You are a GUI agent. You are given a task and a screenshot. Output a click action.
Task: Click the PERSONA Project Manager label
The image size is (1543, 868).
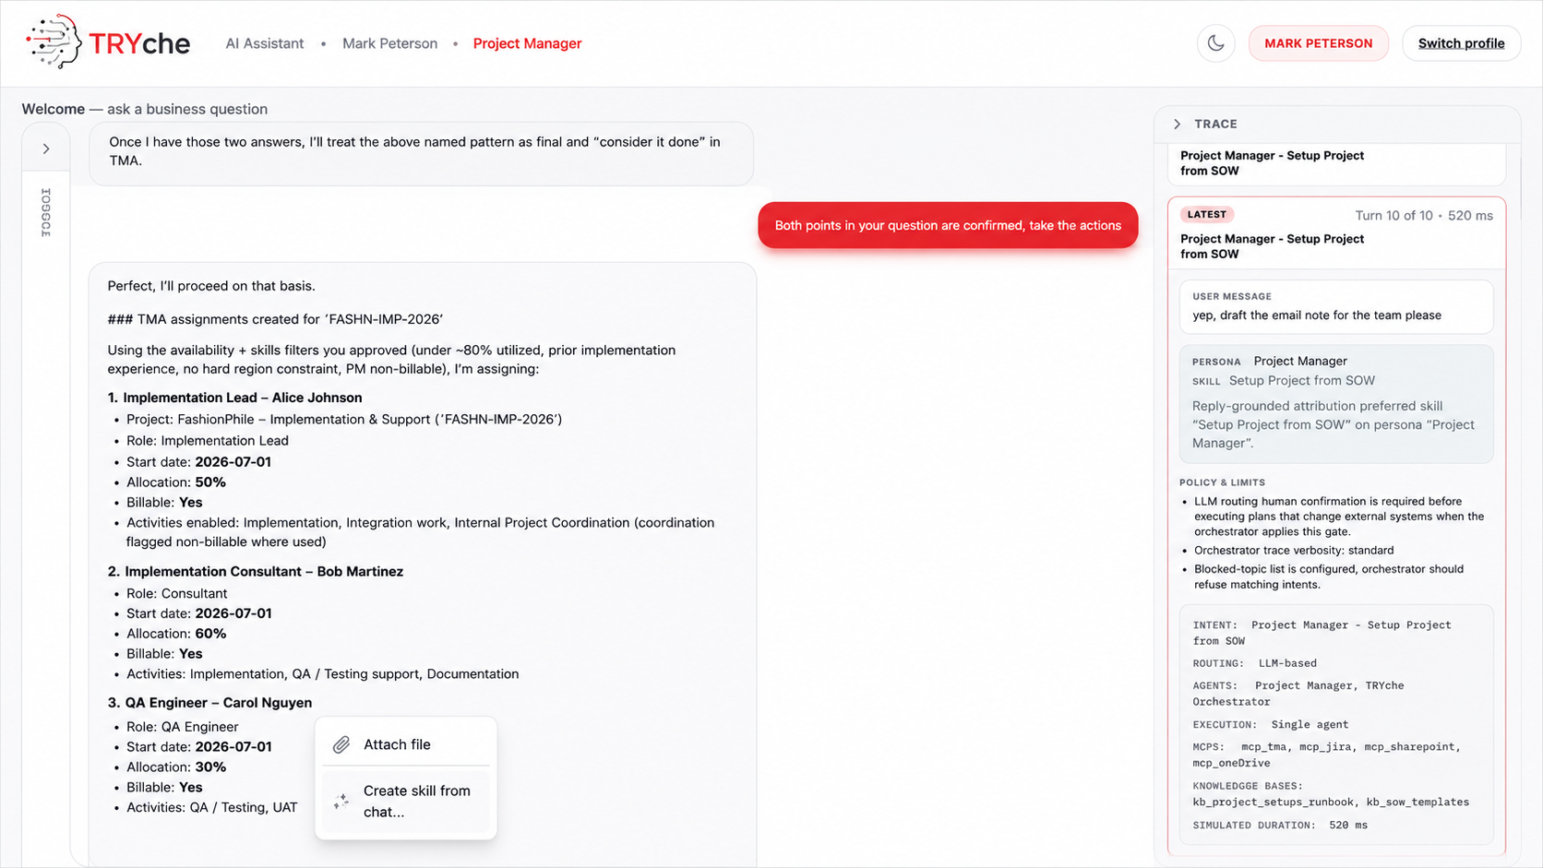click(1269, 361)
